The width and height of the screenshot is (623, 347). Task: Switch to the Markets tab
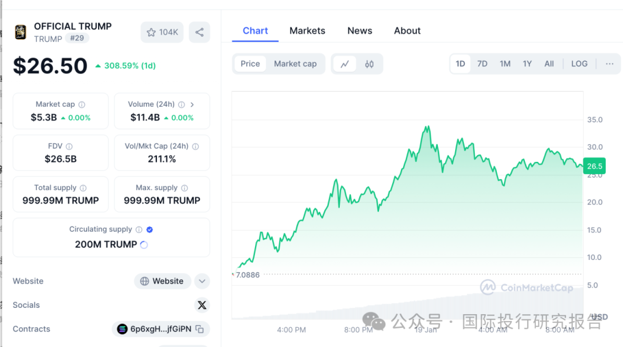click(x=307, y=31)
